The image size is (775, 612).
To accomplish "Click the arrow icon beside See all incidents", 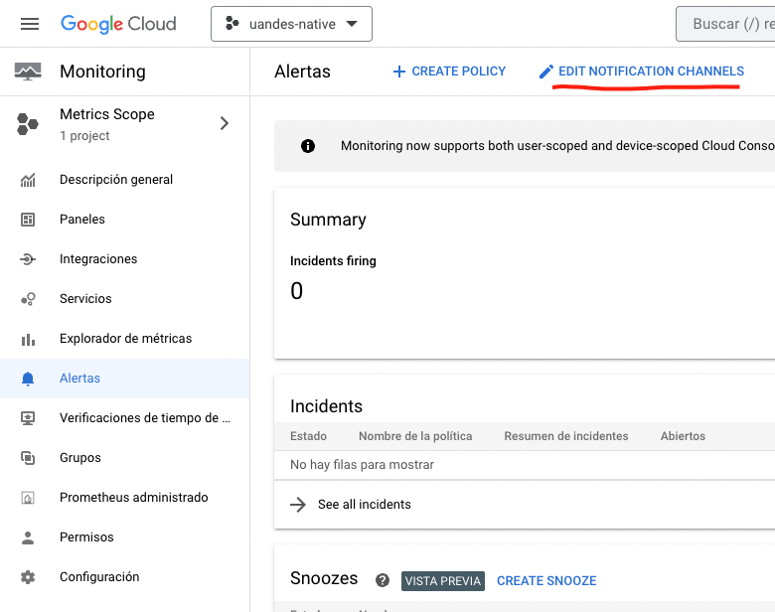I will tap(298, 505).
